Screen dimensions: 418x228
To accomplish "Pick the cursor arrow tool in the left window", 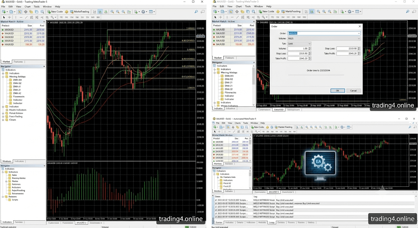I will 4,17.
